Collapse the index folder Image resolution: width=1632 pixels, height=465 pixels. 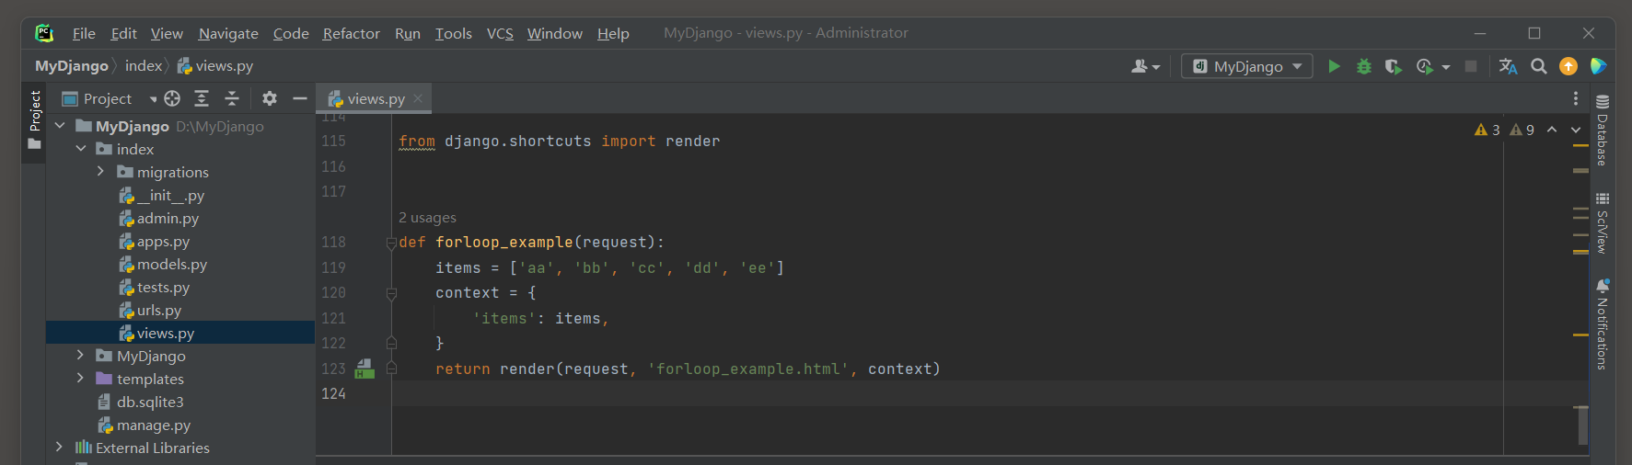coord(81,149)
